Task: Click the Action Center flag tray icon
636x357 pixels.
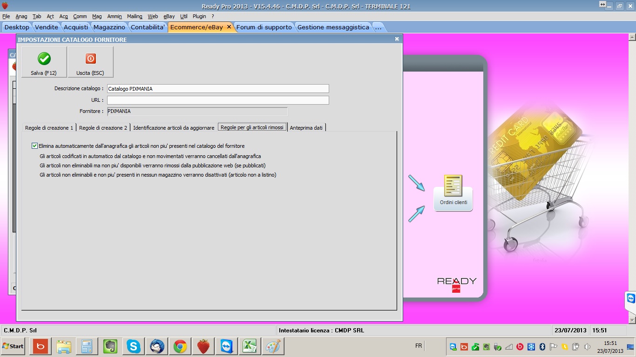Action: coord(553,347)
